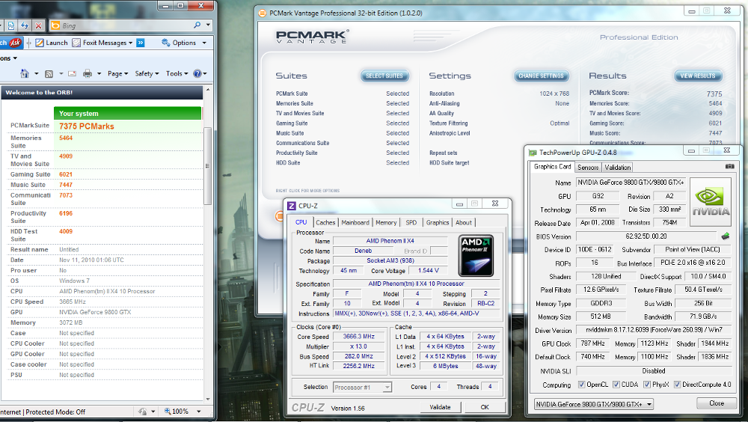
Task: Toggle the DirectCompute 4.0 checkbox
Action: [677, 385]
